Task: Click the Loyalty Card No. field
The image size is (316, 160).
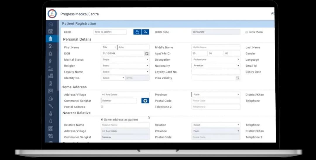Action: 216,72
